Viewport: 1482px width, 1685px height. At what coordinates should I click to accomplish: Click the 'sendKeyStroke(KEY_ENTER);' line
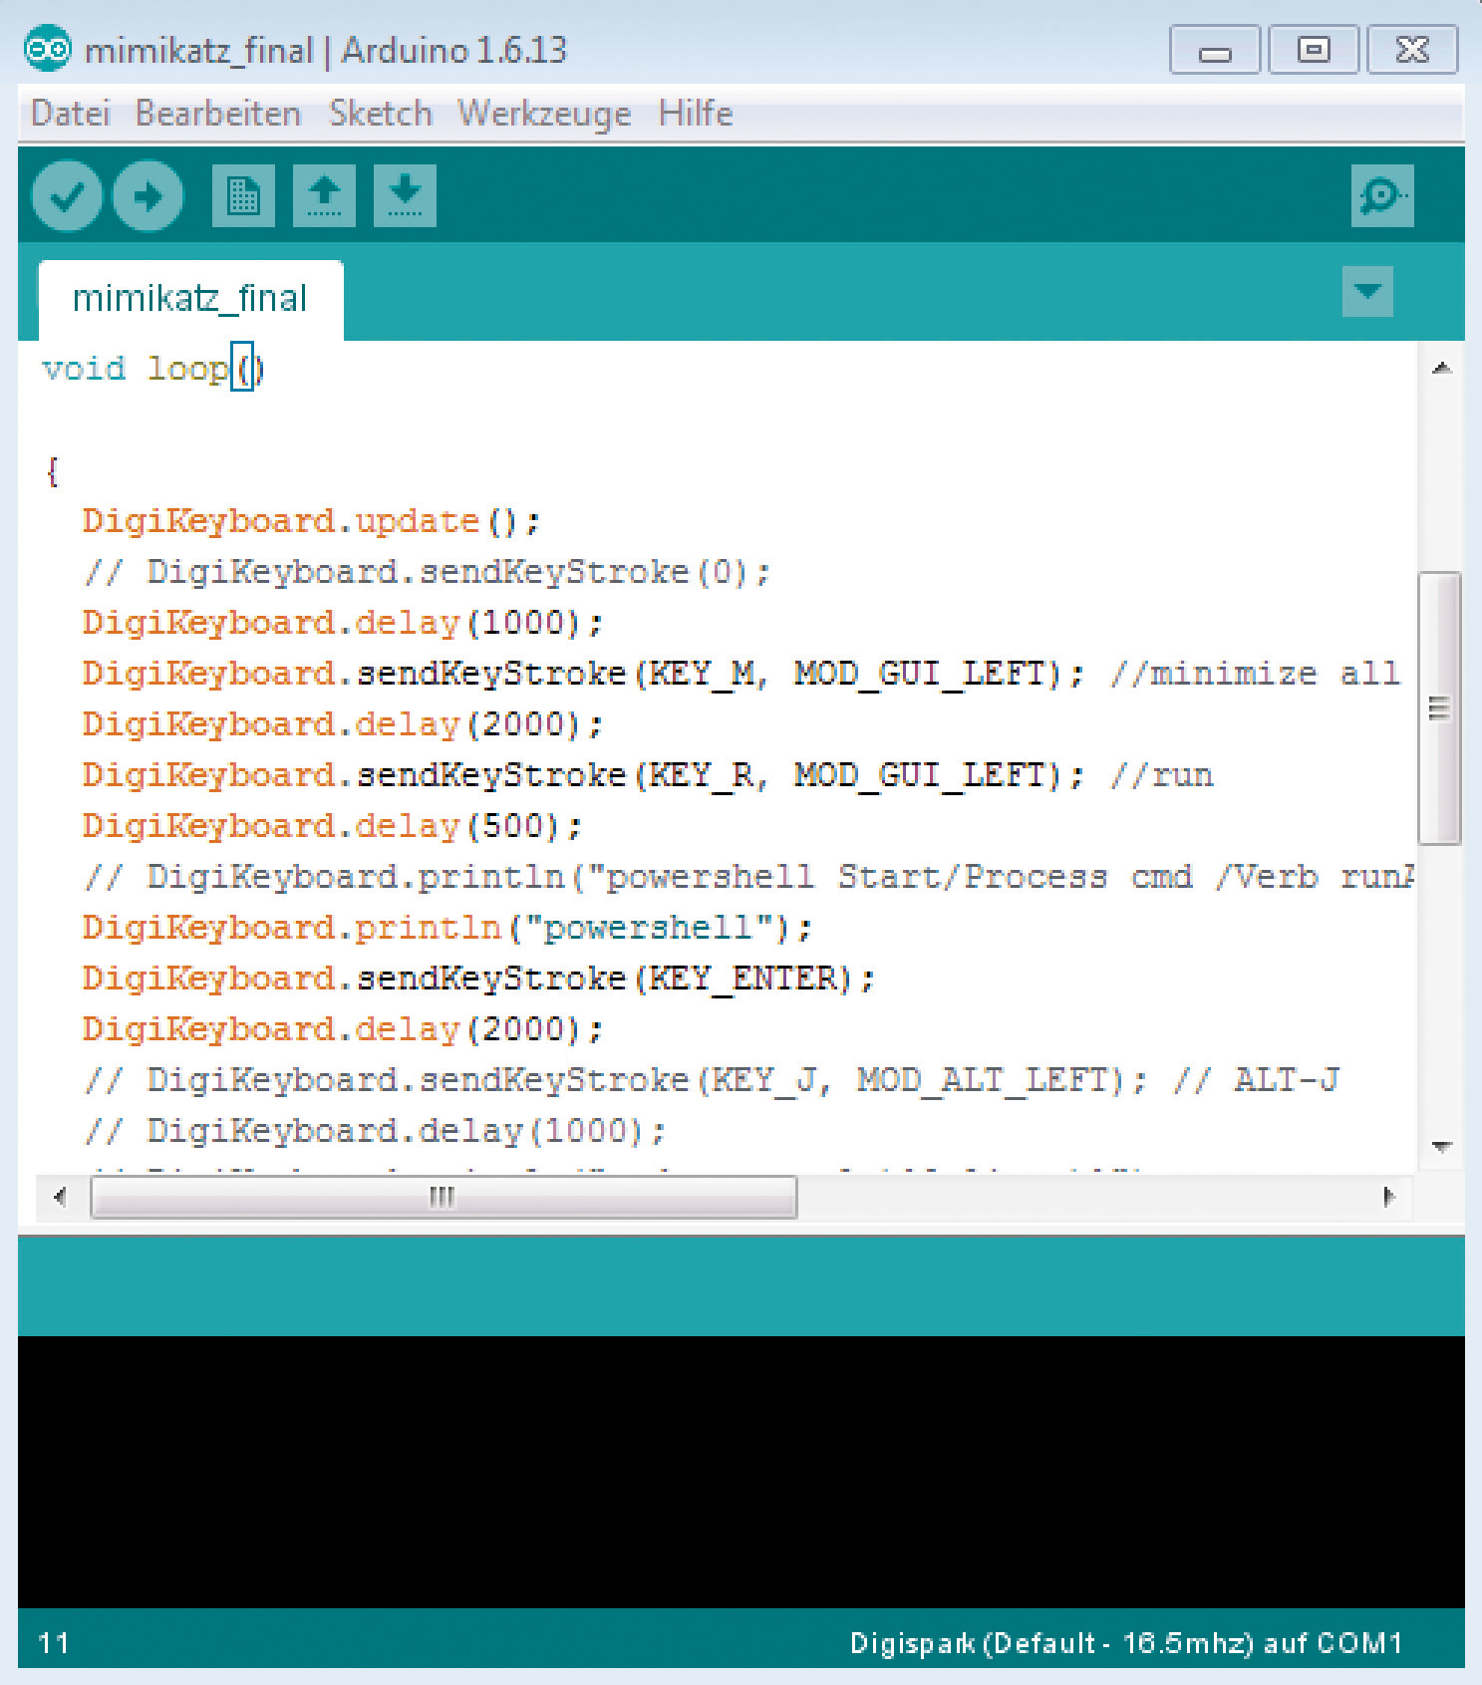pos(478,979)
